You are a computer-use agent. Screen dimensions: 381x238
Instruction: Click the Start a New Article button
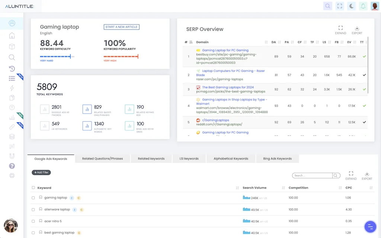point(121,27)
